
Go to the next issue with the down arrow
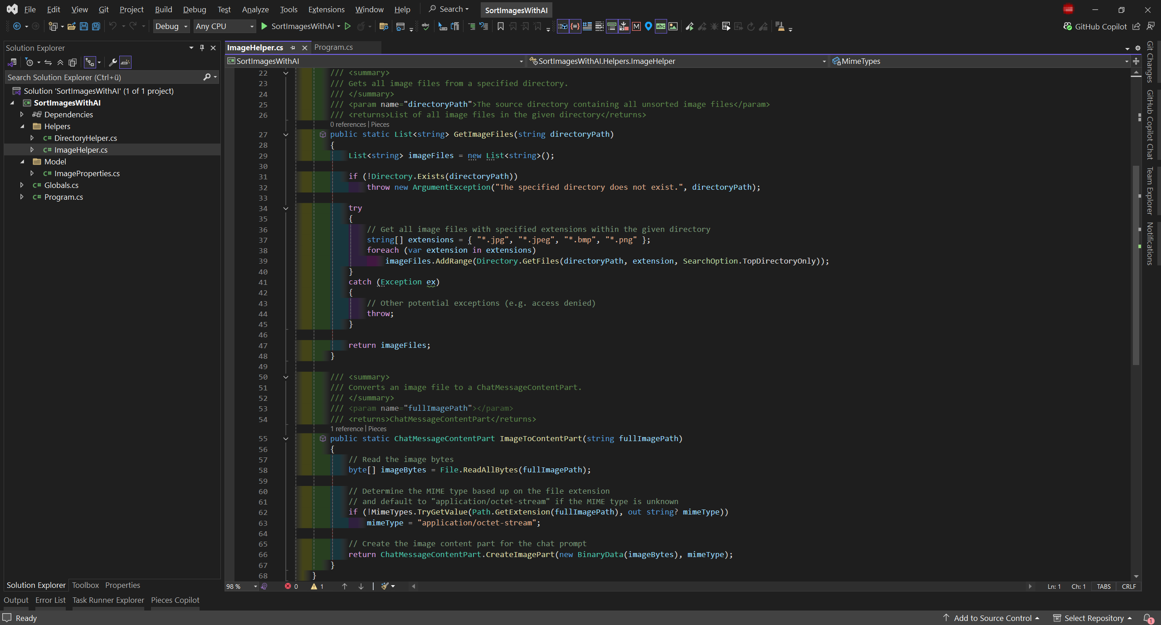coord(361,586)
